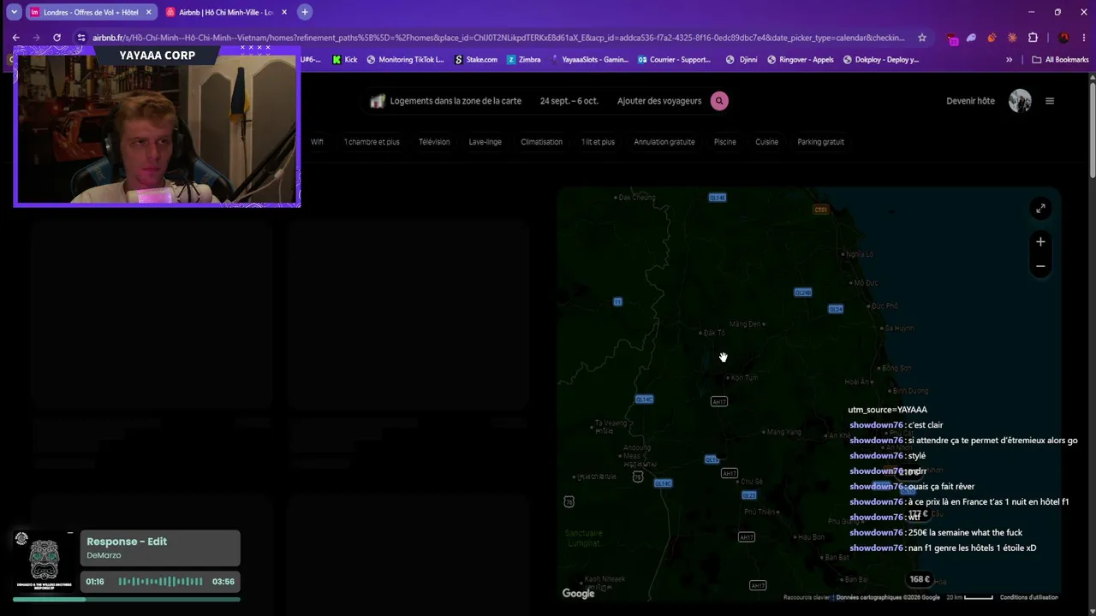The image size is (1096, 616).
Task: Toggle the 1 chambre et plus filter
Action: coord(372,142)
